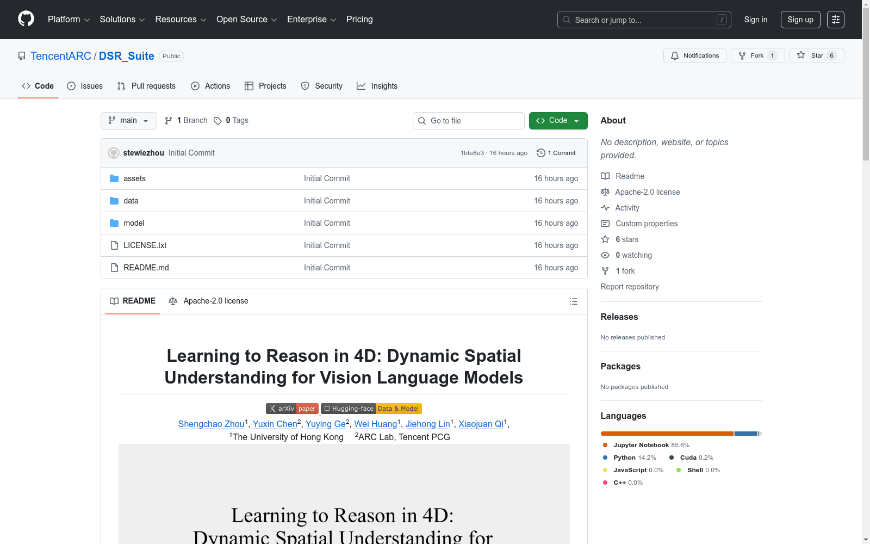Image resolution: width=870 pixels, height=544 pixels.
Task: Open the GitHub homepage logo
Action: [x=26, y=19]
